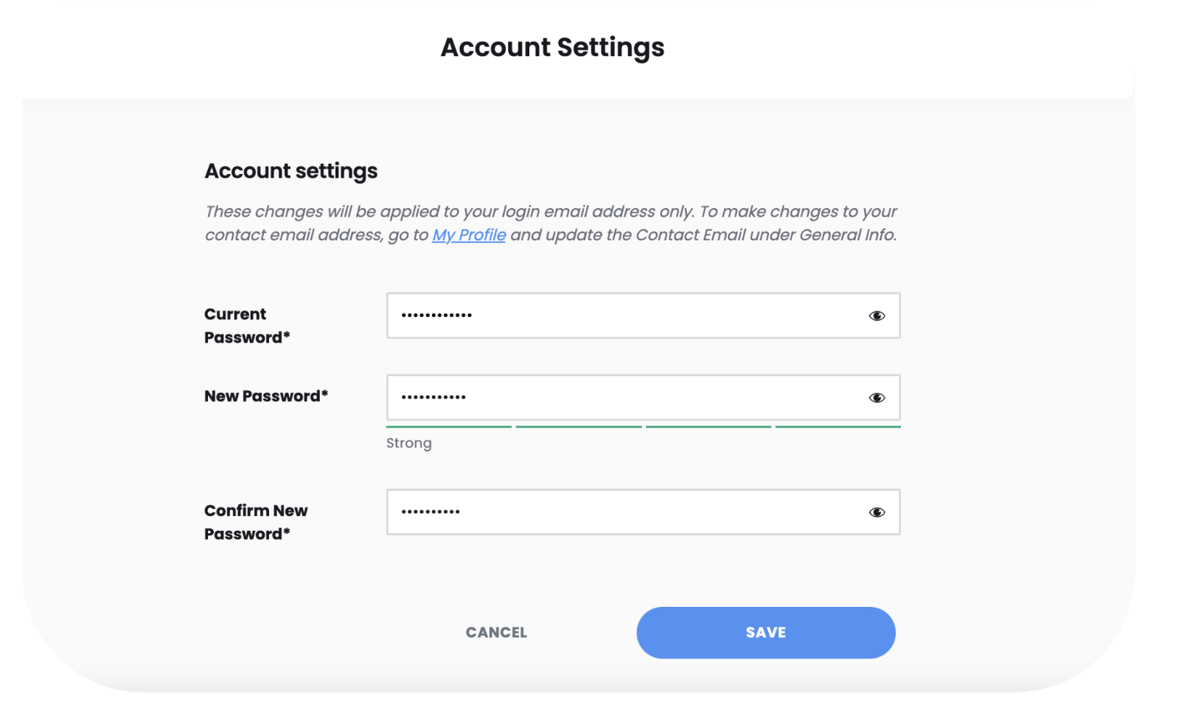Click the last password strength bar segment
Image resolution: width=1184 pixels, height=702 pixels.
click(838, 426)
